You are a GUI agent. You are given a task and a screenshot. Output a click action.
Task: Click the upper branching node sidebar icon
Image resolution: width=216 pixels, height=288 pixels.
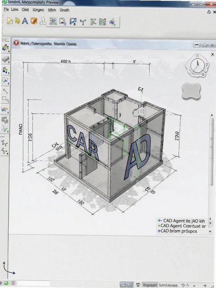(5, 143)
